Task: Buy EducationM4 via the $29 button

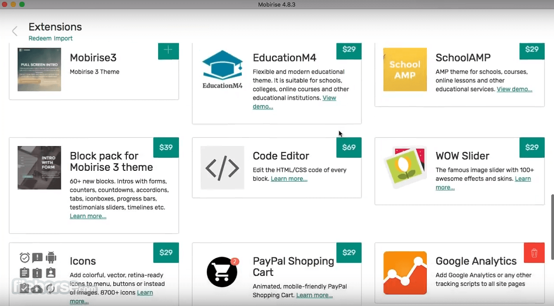Action: click(x=349, y=51)
